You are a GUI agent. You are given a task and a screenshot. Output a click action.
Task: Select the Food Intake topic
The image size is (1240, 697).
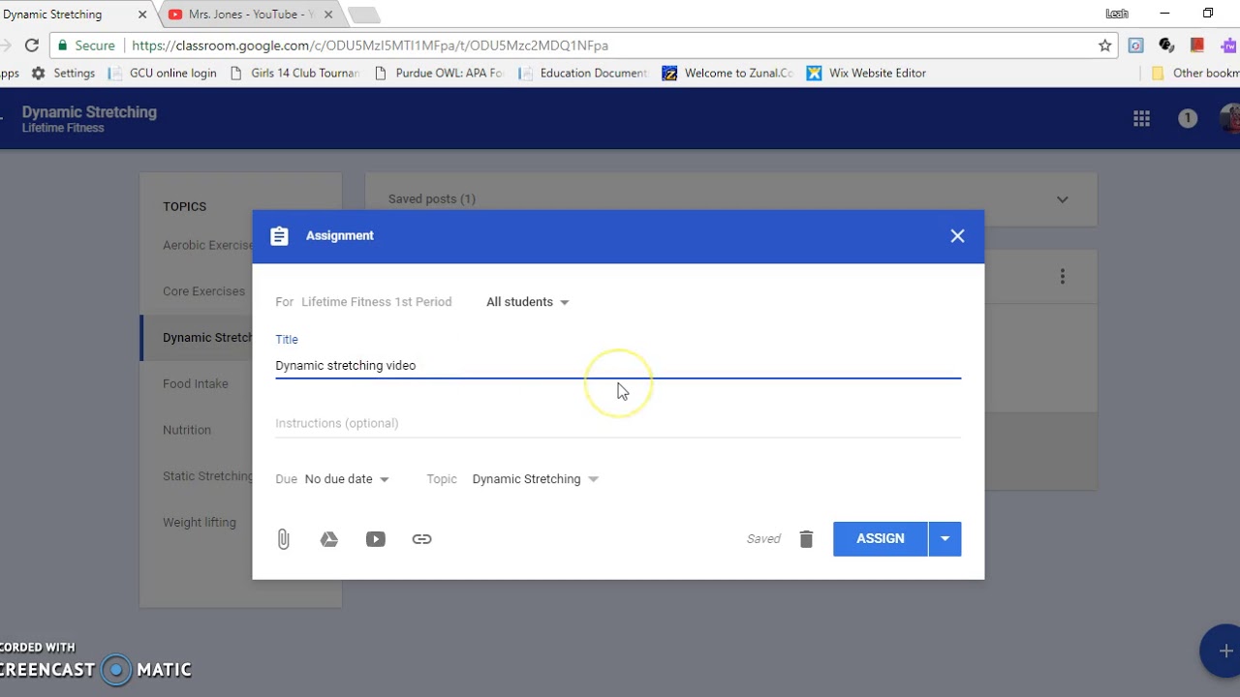196,384
